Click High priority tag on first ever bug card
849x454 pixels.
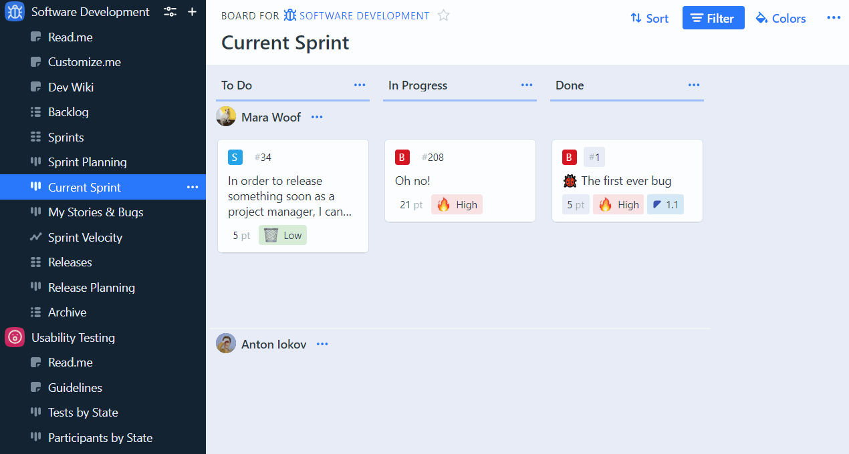618,204
